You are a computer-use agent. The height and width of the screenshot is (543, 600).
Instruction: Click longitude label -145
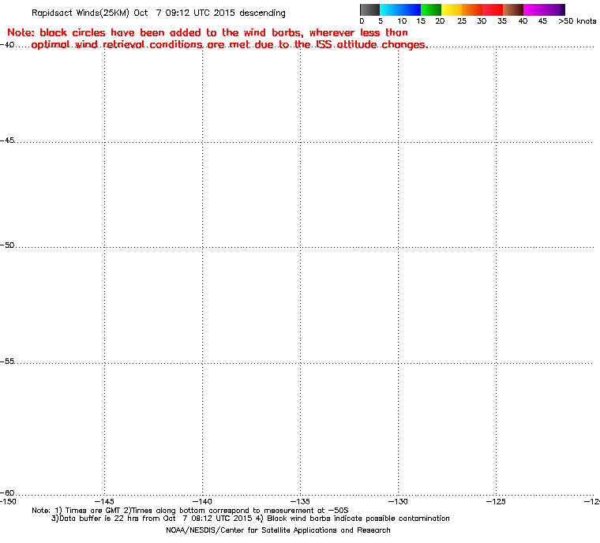(x=104, y=501)
